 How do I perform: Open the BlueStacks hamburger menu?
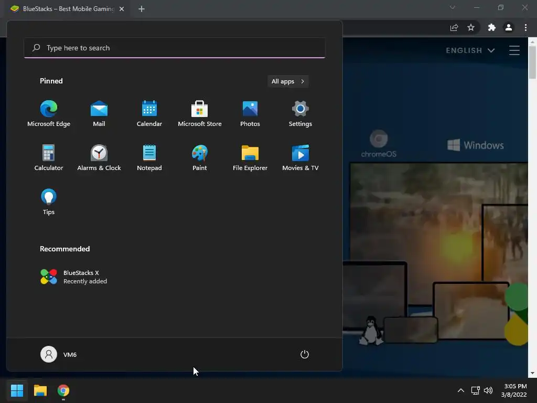514,50
